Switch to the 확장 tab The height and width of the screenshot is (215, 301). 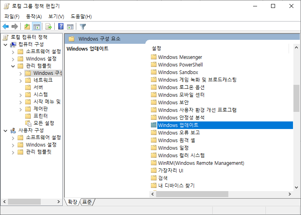[x=72, y=202]
